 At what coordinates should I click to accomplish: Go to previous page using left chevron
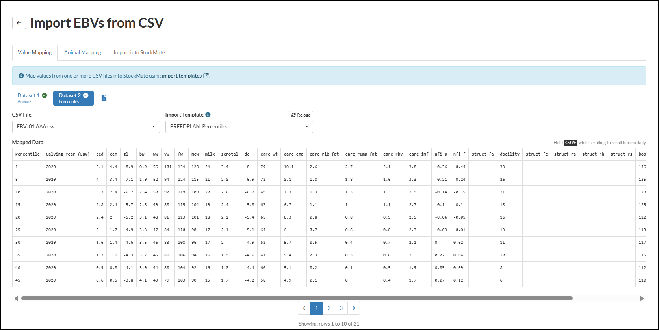(304, 308)
